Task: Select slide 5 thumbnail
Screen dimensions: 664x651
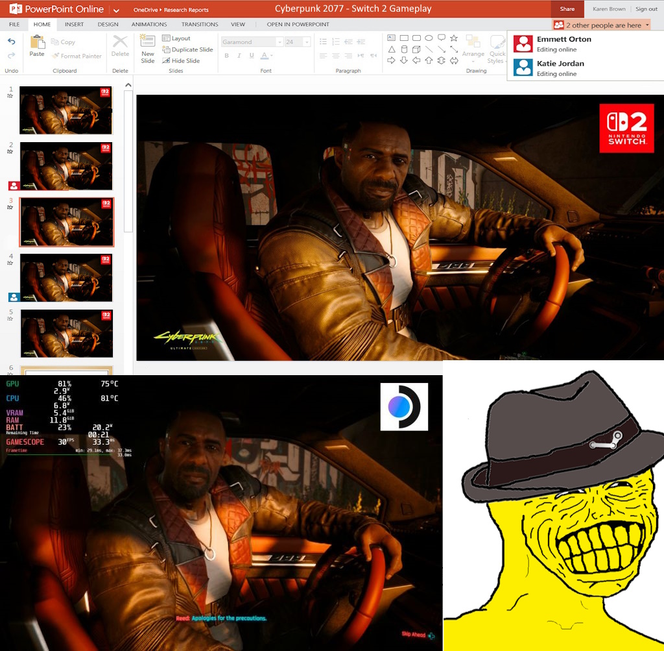Action: point(67,334)
